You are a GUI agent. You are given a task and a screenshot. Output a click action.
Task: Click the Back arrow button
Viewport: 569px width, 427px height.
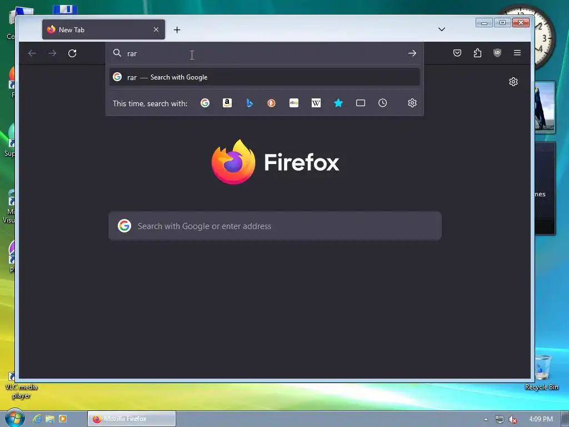(32, 53)
